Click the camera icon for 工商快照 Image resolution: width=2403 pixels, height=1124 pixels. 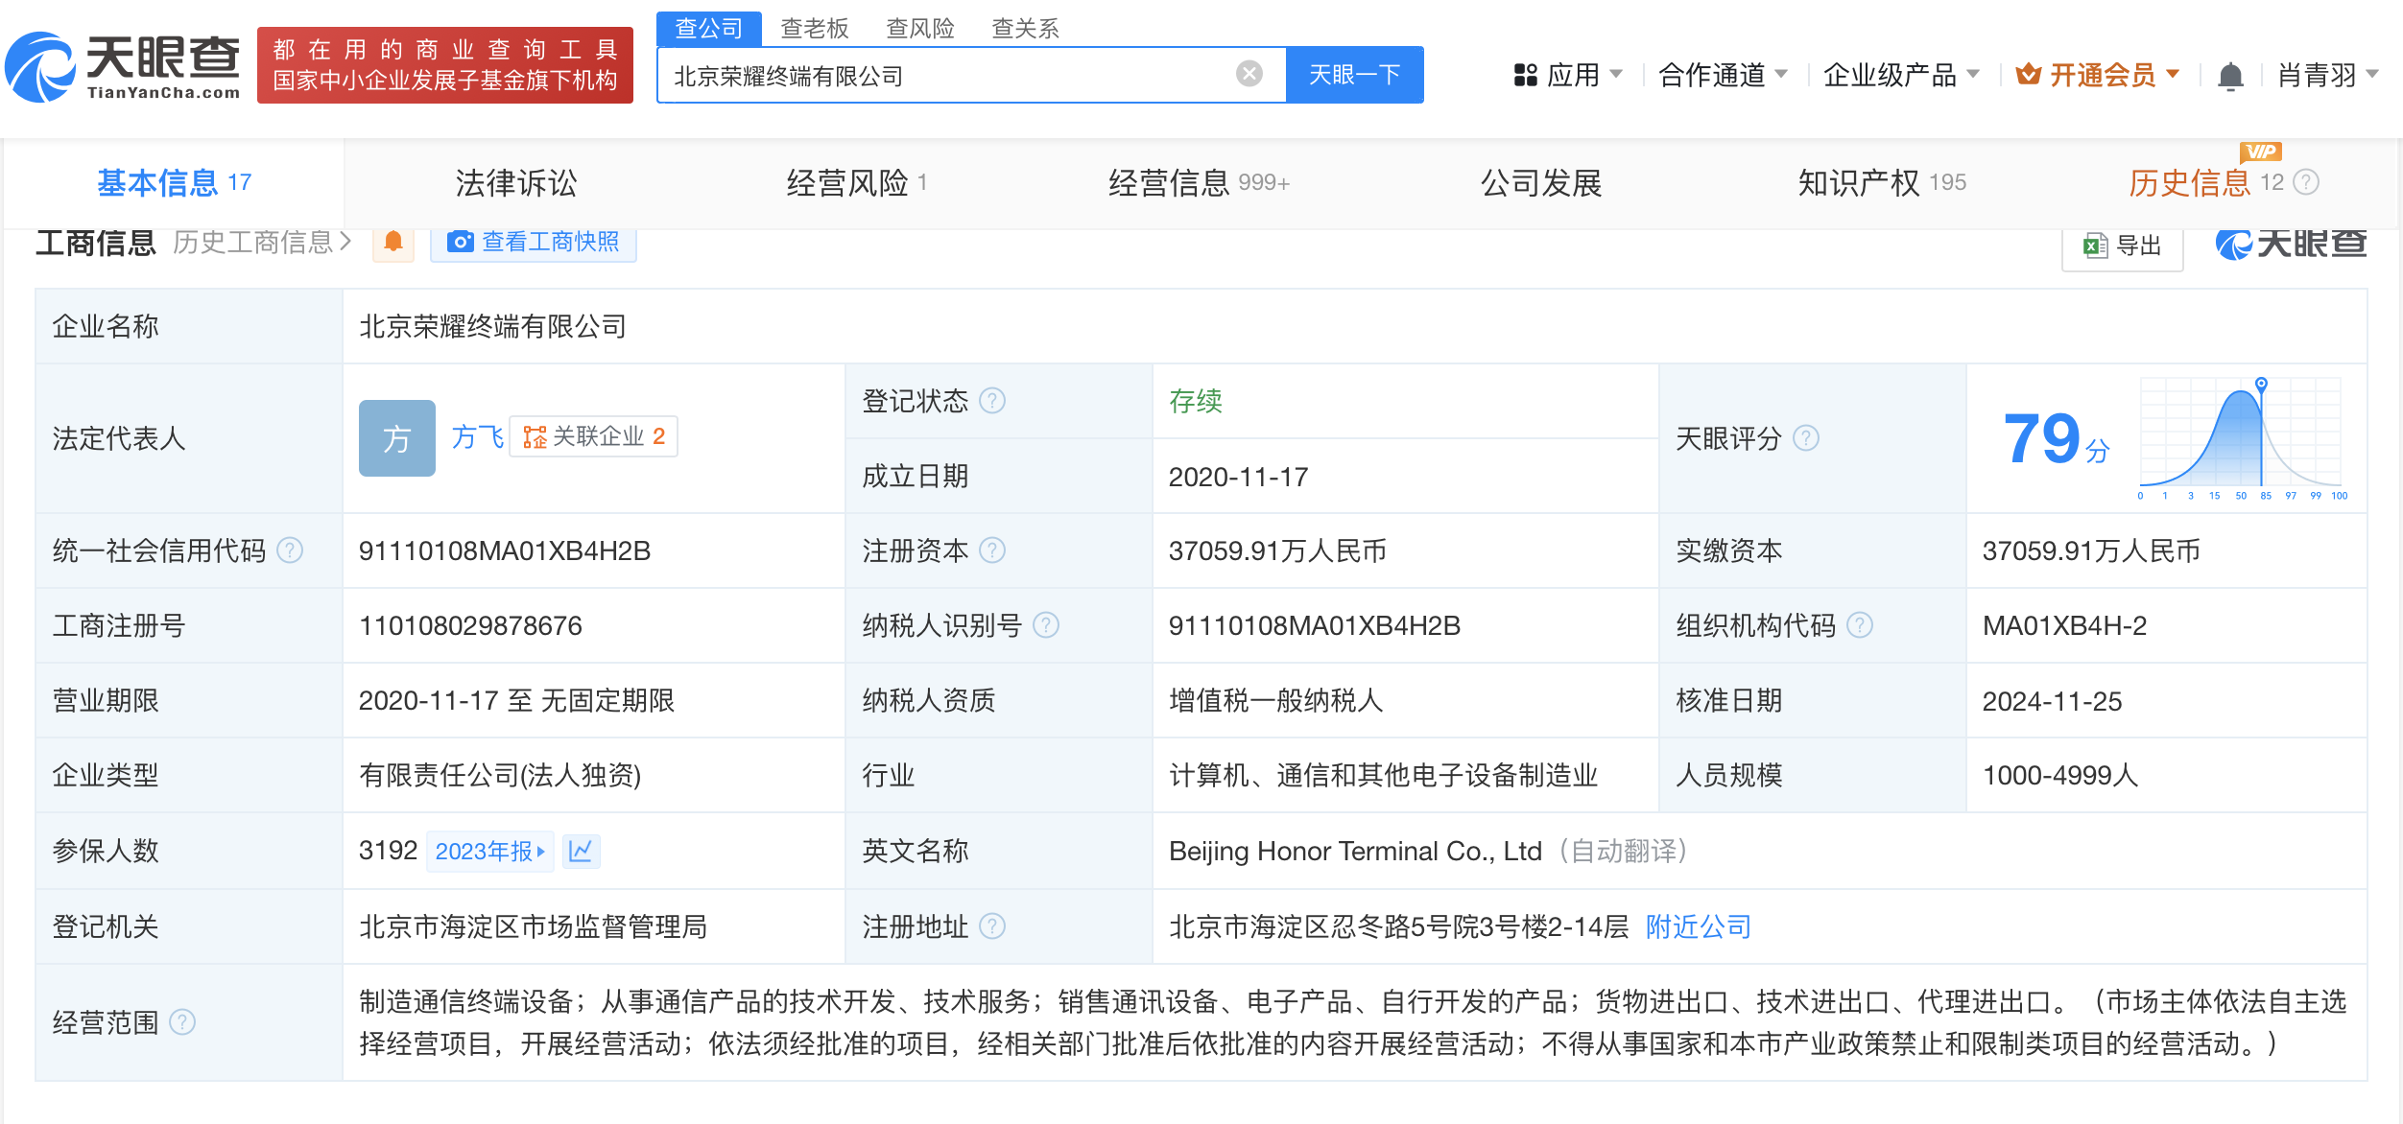tap(461, 242)
